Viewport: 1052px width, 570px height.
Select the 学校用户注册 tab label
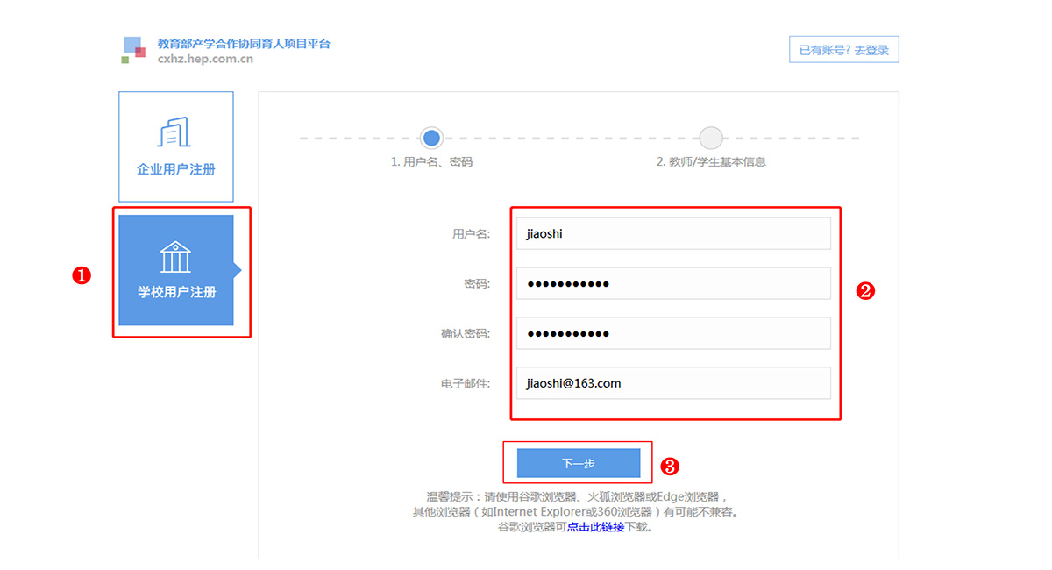176,292
